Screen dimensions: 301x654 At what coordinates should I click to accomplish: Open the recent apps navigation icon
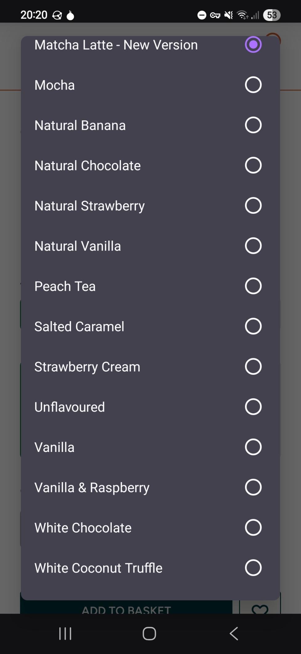65,634
